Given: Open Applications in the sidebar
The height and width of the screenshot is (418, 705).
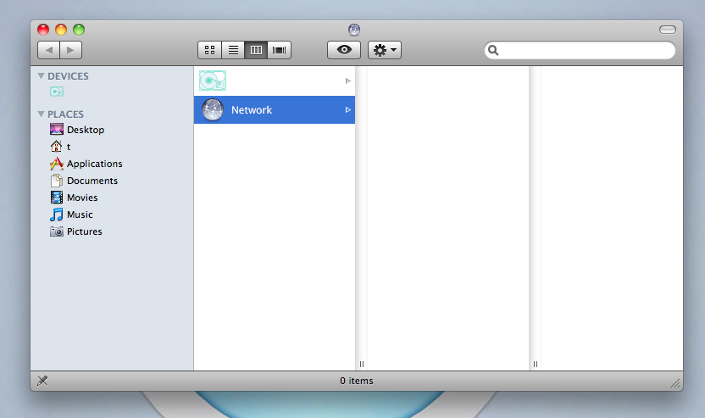Looking at the screenshot, I should click(86, 164).
